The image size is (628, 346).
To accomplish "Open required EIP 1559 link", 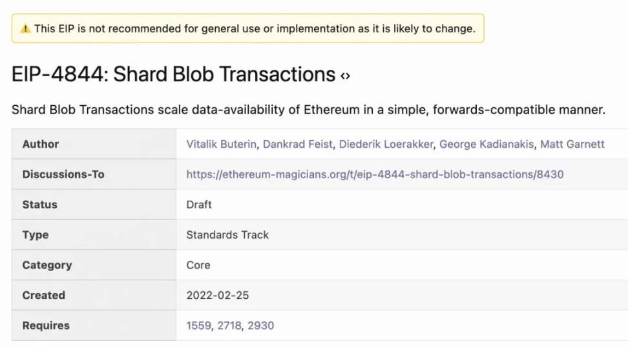I will click(198, 325).
